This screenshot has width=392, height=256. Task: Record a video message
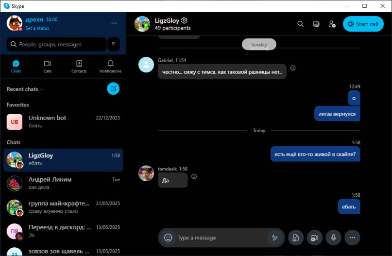coord(314,238)
